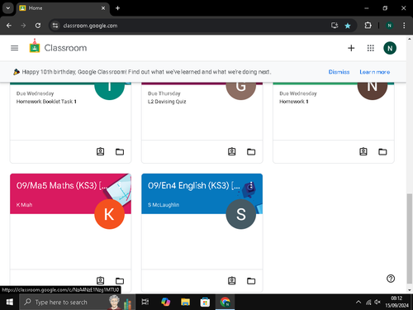Open Chrome's three-dot menu
Viewport: 413px width, 310px height.
click(404, 26)
